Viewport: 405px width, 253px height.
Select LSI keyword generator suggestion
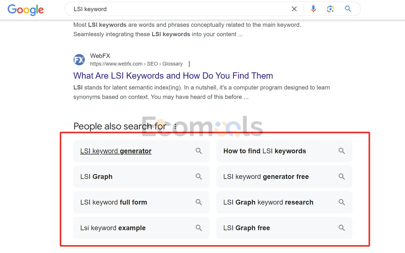(x=141, y=151)
